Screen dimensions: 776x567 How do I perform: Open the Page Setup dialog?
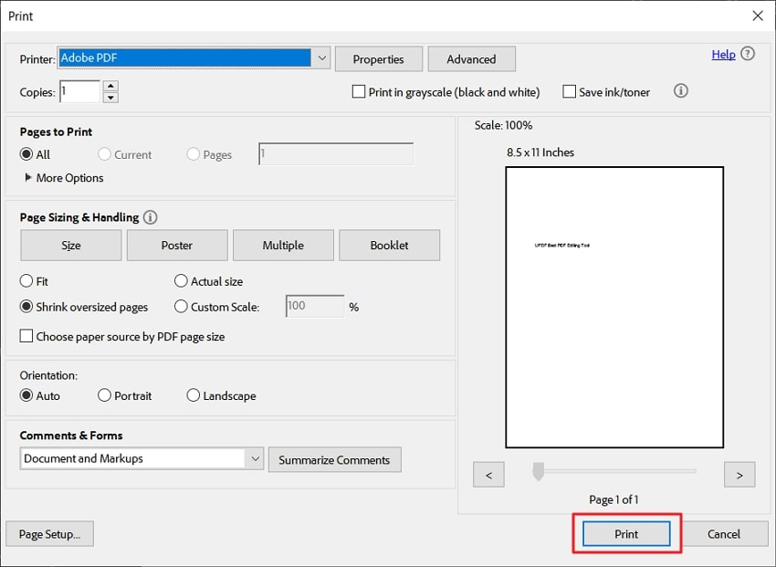coord(49,533)
